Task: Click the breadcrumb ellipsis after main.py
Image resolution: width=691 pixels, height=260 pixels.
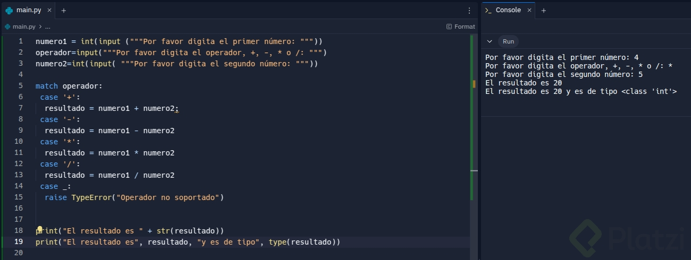Action: click(47, 27)
